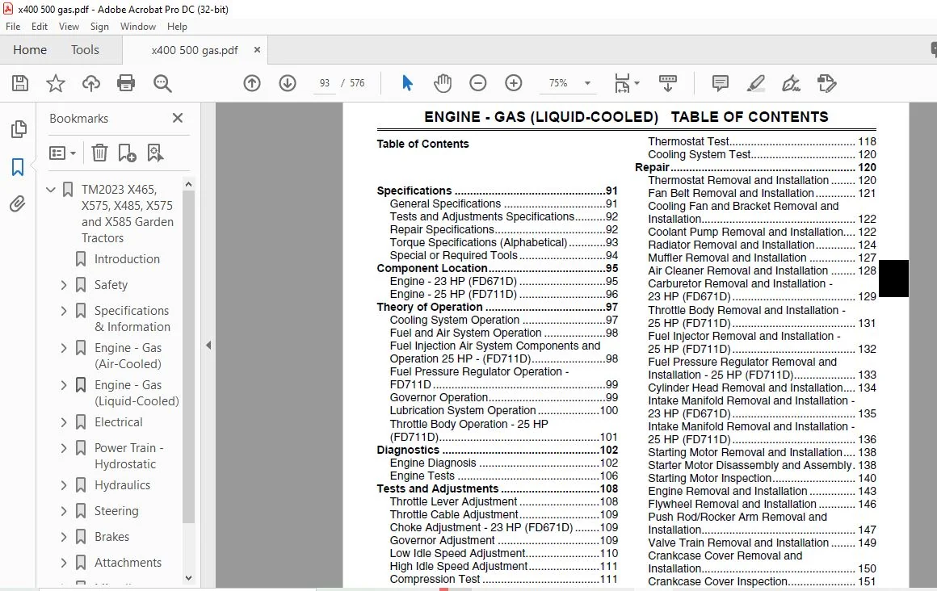Click the star Add to favorites icon

[x=56, y=83]
